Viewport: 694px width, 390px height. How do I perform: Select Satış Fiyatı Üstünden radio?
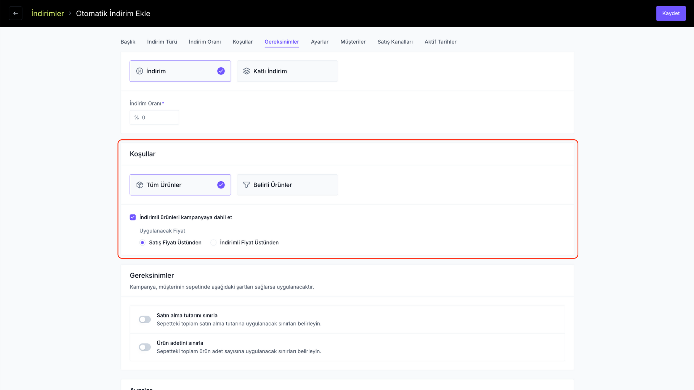(142, 243)
